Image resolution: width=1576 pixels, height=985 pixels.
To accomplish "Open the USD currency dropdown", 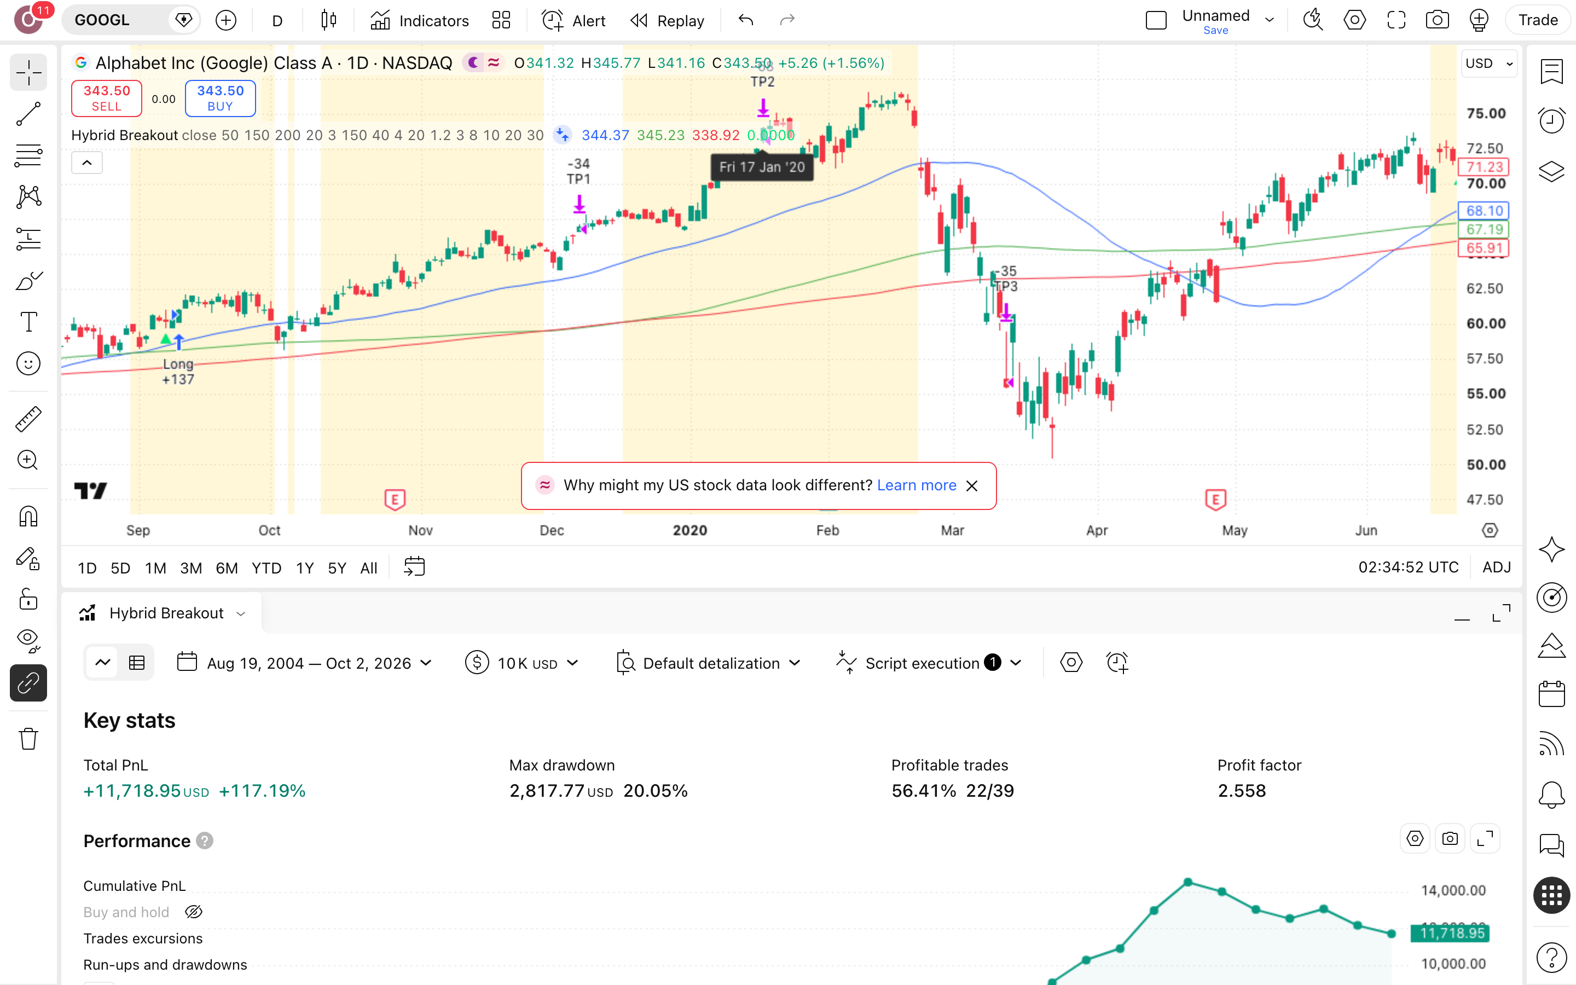I will point(1489,63).
